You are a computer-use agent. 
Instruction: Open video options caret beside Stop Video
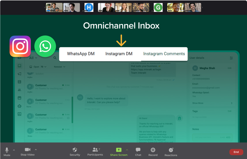(x=36, y=149)
